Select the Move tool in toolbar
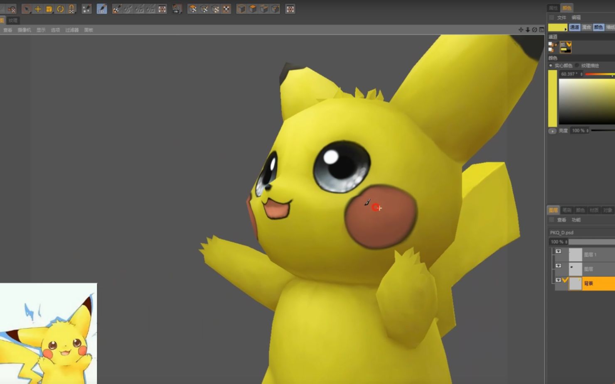This screenshot has height=384, width=615. point(38,9)
